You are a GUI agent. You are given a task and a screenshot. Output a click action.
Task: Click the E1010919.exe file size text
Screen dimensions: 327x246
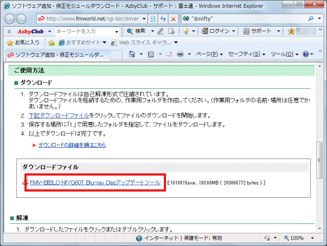click(216, 183)
